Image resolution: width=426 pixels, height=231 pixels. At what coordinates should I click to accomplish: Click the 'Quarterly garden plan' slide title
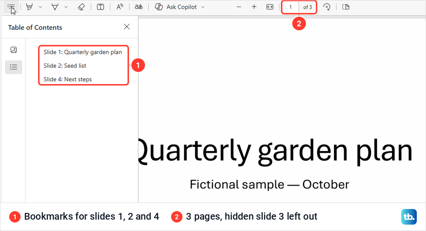[x=275, y=151]
